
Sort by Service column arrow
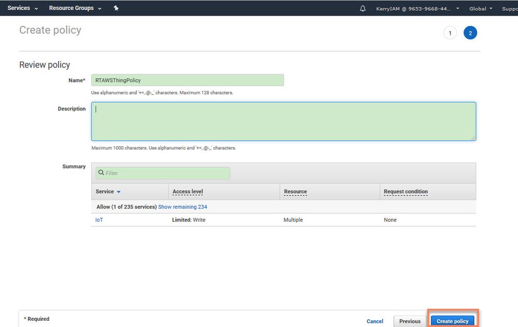coord(119,192)
